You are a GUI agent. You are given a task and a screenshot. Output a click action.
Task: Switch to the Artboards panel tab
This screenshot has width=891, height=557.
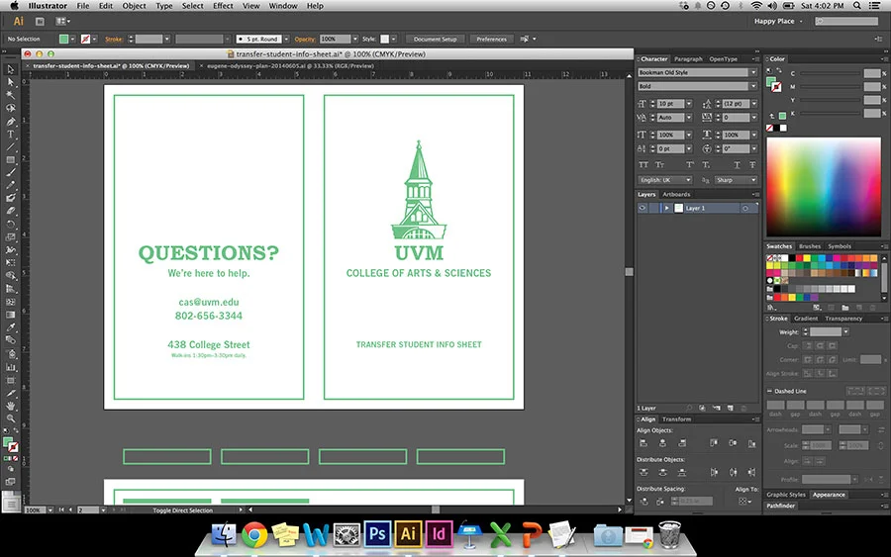pyautogui.click(x=676, y=194)
